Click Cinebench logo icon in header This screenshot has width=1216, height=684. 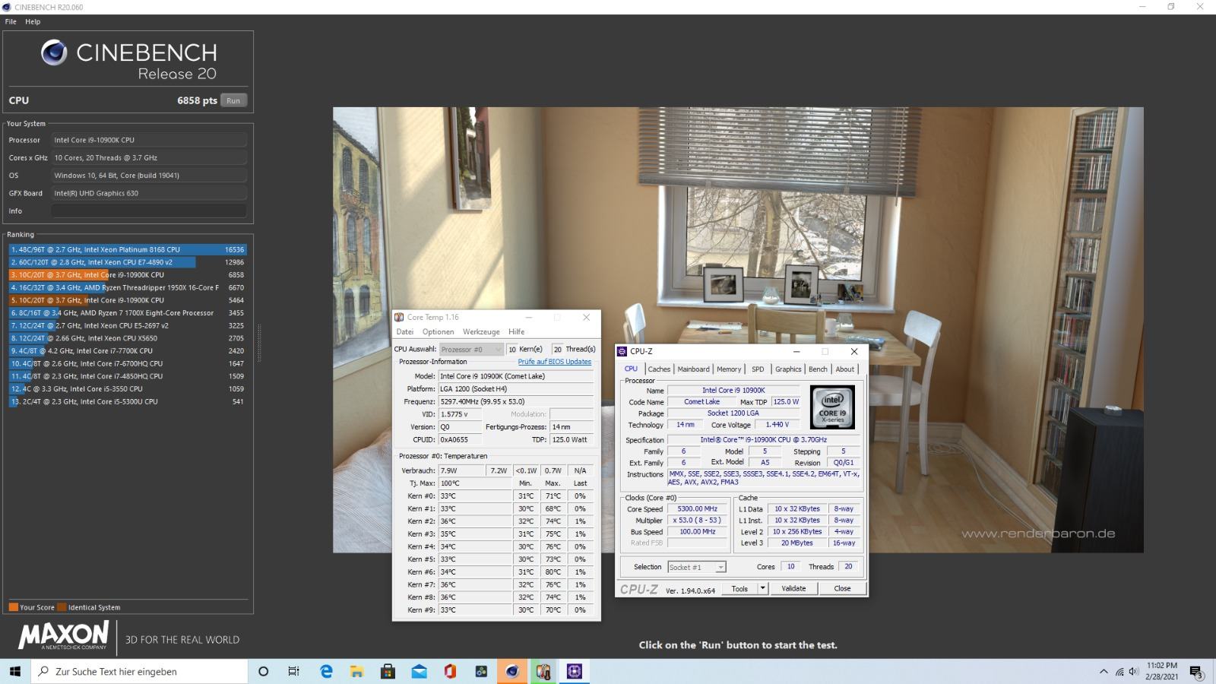pyautogui.click(x=54, y=52)
